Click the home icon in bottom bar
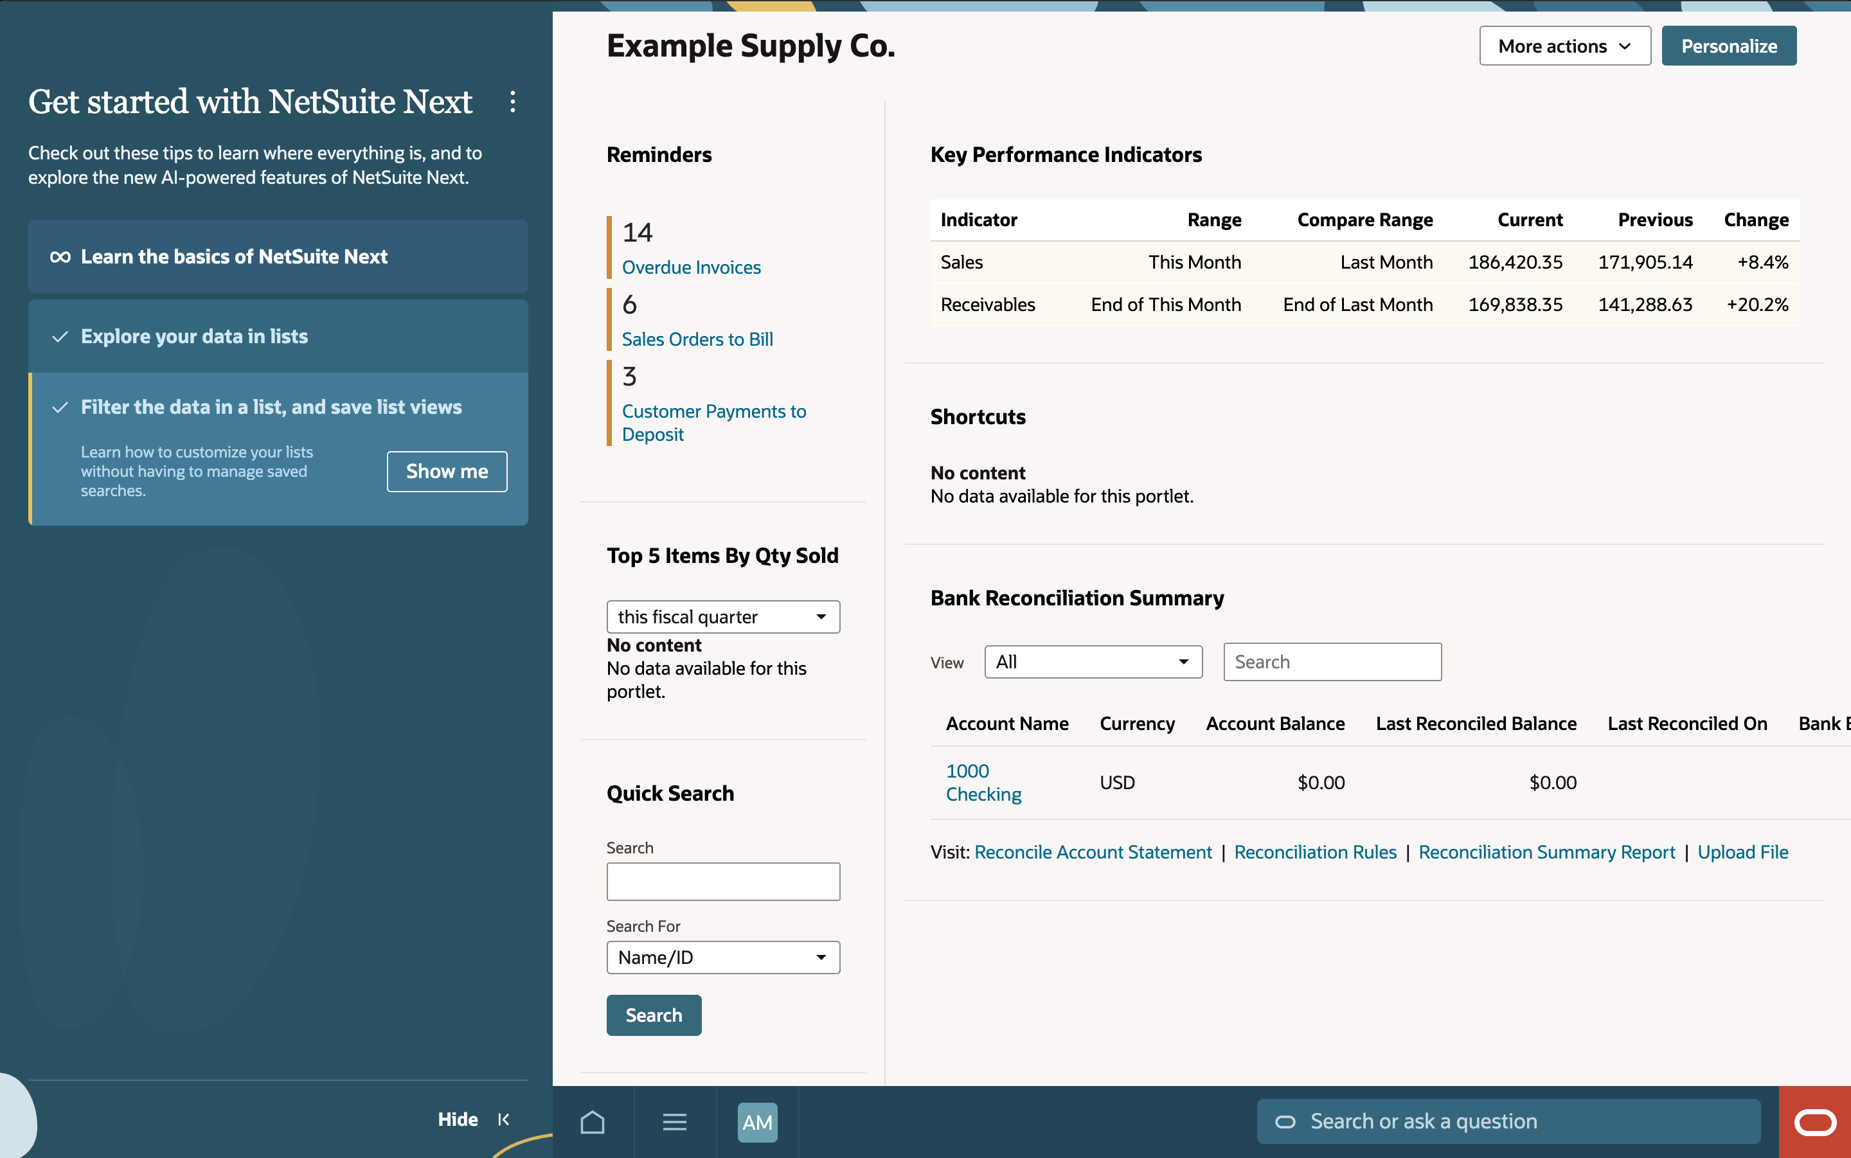The width and height of the screenshot is (1851, 1158). click(x=592, y=1122)
